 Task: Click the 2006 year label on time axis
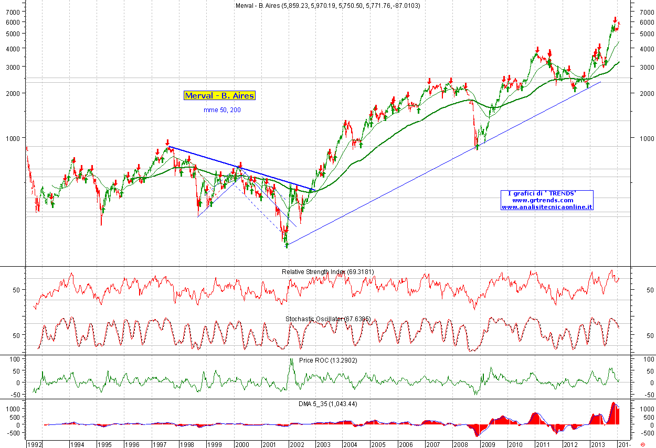tap(406, 444)
